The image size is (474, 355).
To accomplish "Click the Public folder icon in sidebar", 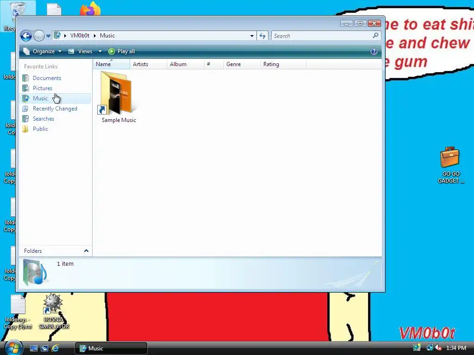I will pos(26,129).
